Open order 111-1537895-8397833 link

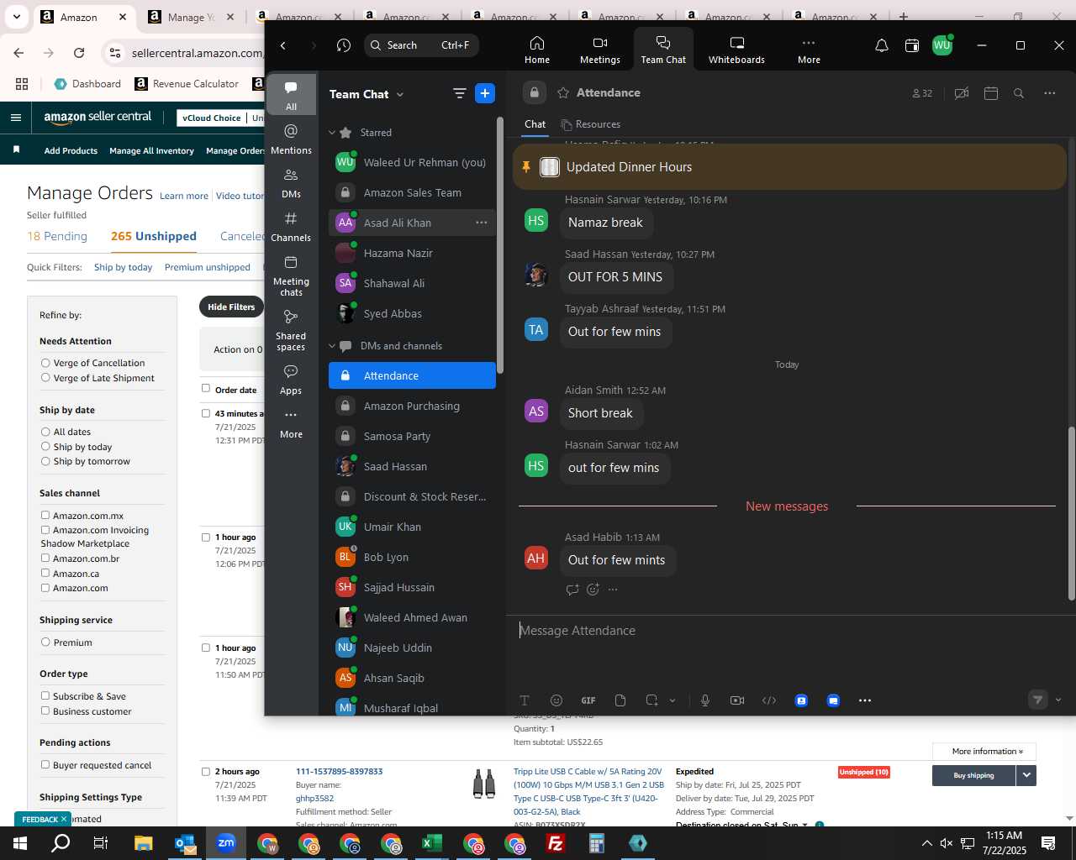point(339,771)
